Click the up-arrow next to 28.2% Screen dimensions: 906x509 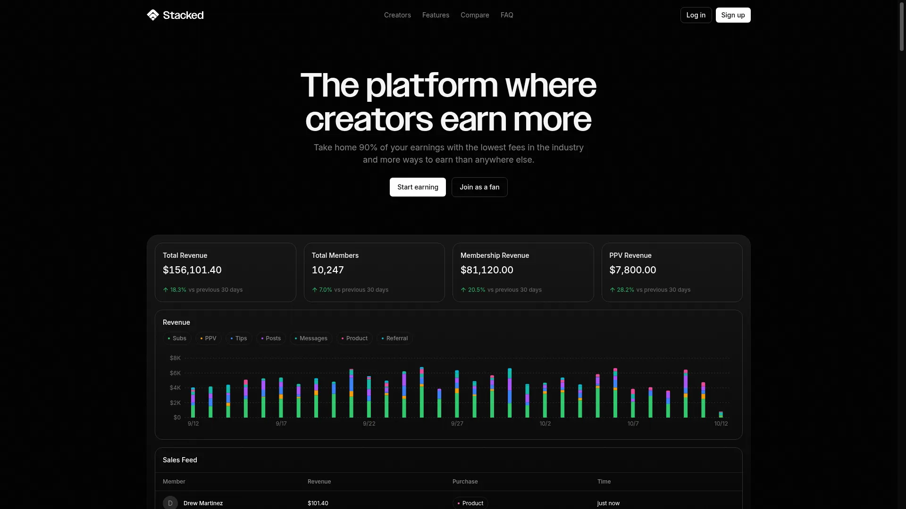click(x=612, y=290)
